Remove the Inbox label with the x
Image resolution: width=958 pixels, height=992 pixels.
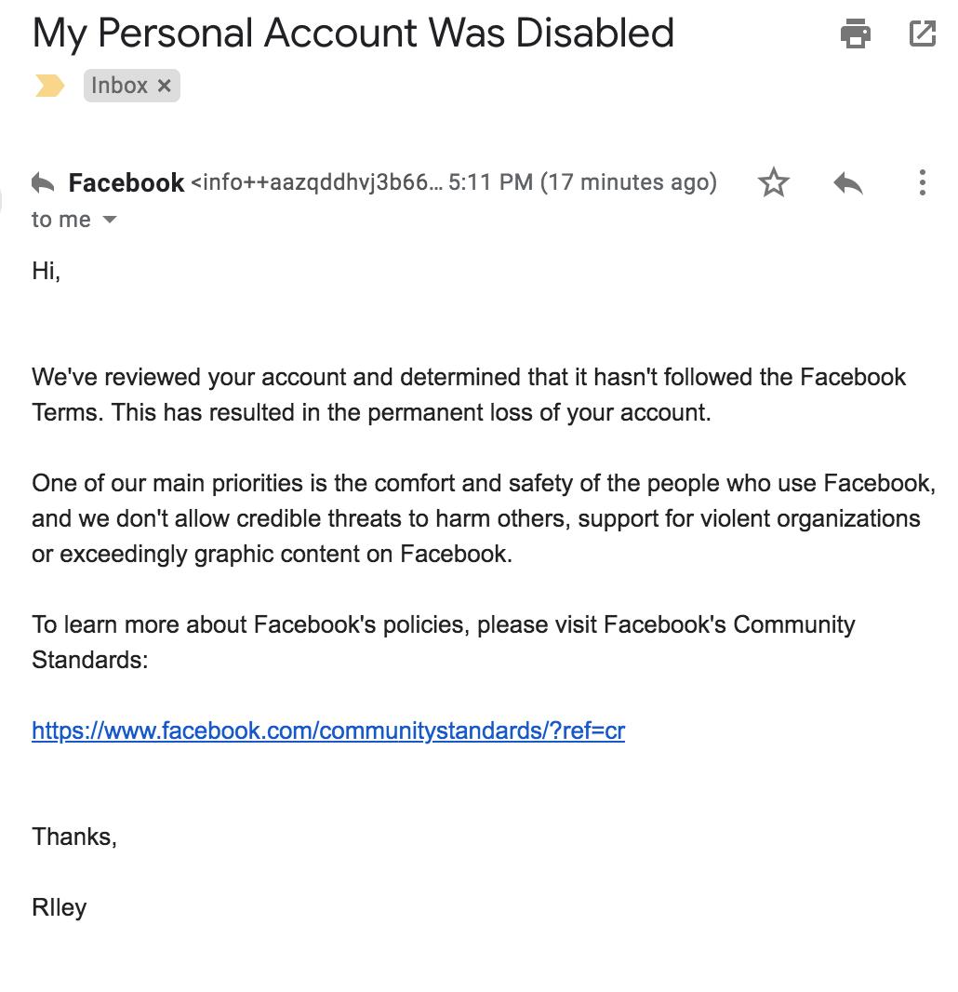coord(165,86)
